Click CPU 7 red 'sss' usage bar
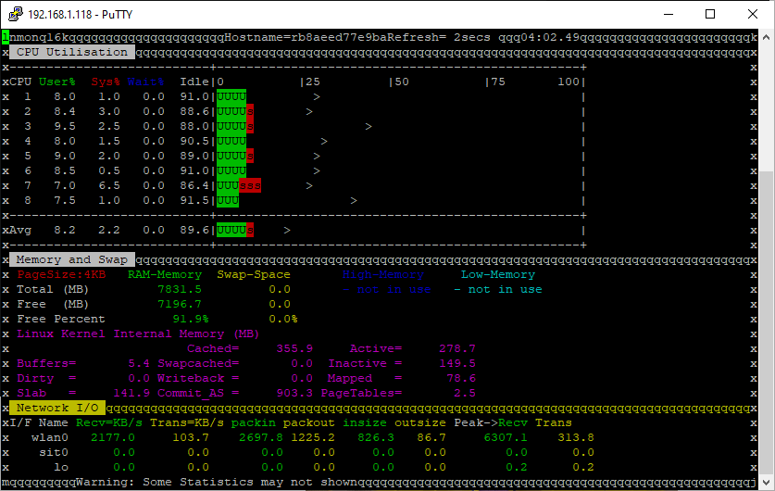The width and height of the screenshot is (775, 491). (250, 185)
